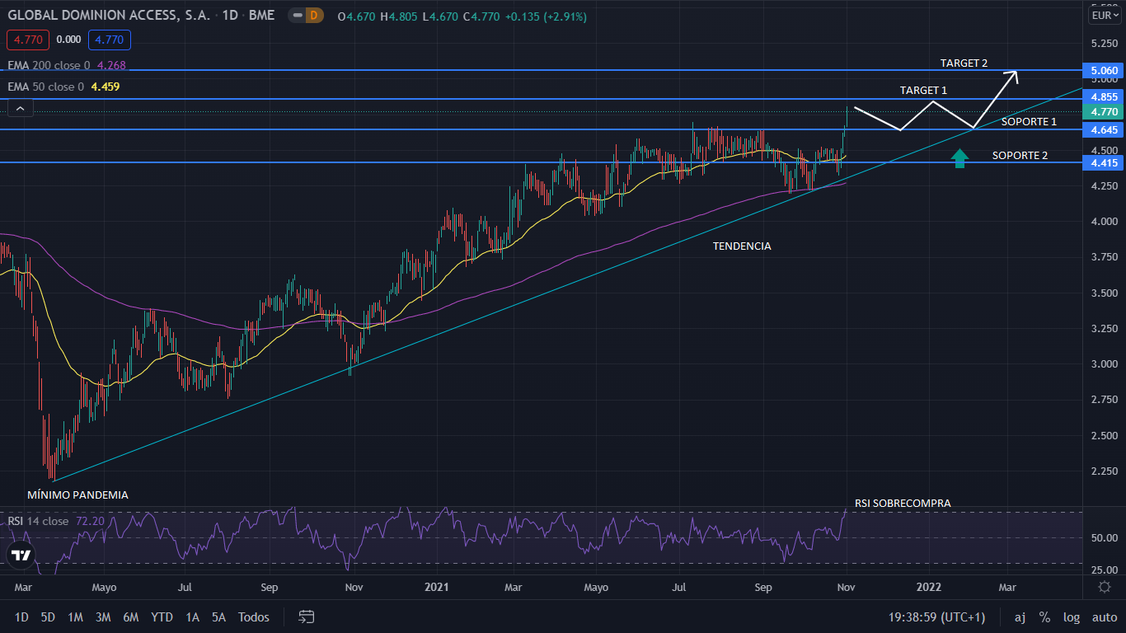The height and width of the screenshot is (633, 1126).
Task: Click the blue buy price 4.770 button
Action: [110, 40]
